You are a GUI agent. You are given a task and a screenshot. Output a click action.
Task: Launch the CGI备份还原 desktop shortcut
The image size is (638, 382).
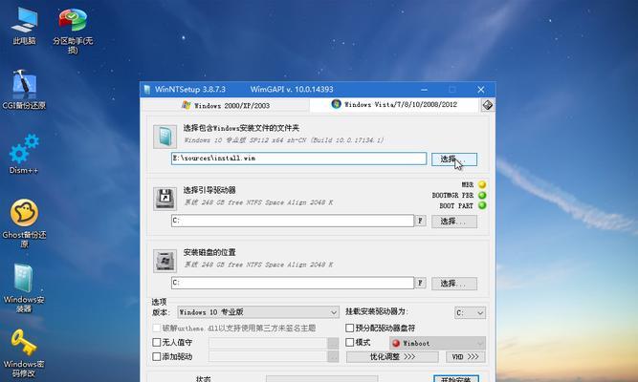pyautogui.click(x=24, y=90)
